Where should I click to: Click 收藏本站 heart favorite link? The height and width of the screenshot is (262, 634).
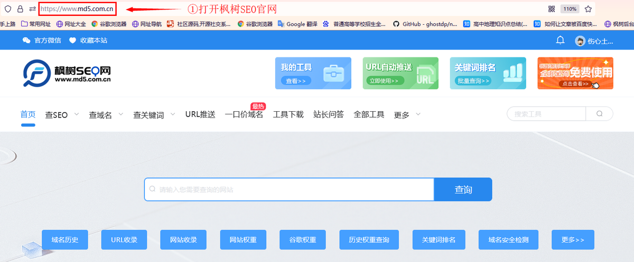88,41
